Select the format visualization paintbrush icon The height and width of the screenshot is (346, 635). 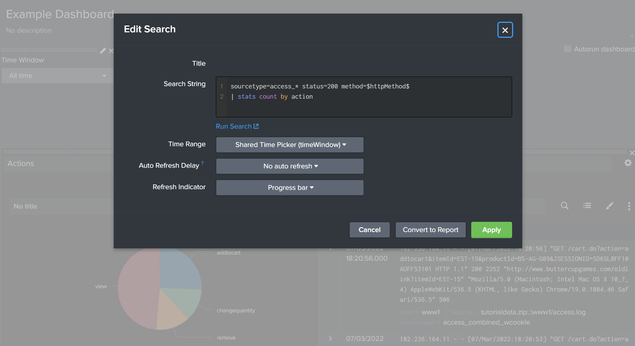pyautogui.click(x=609, y=206)
